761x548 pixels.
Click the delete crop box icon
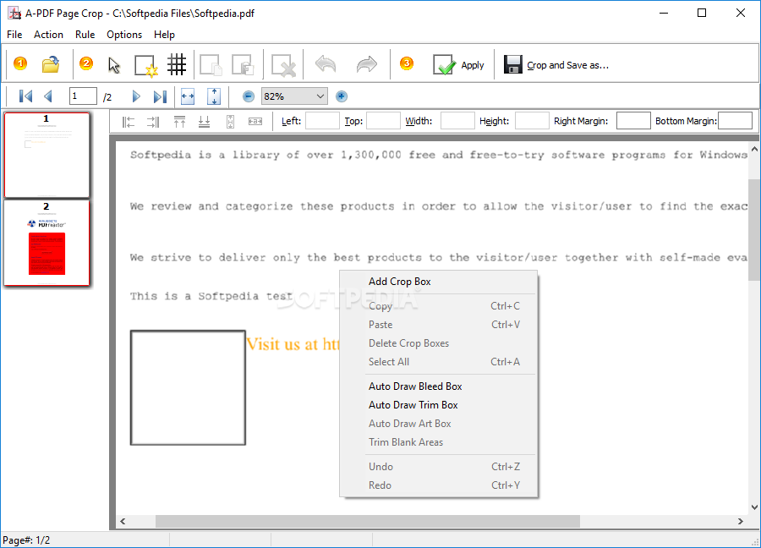pyautogui.click(x=283, y=65)
